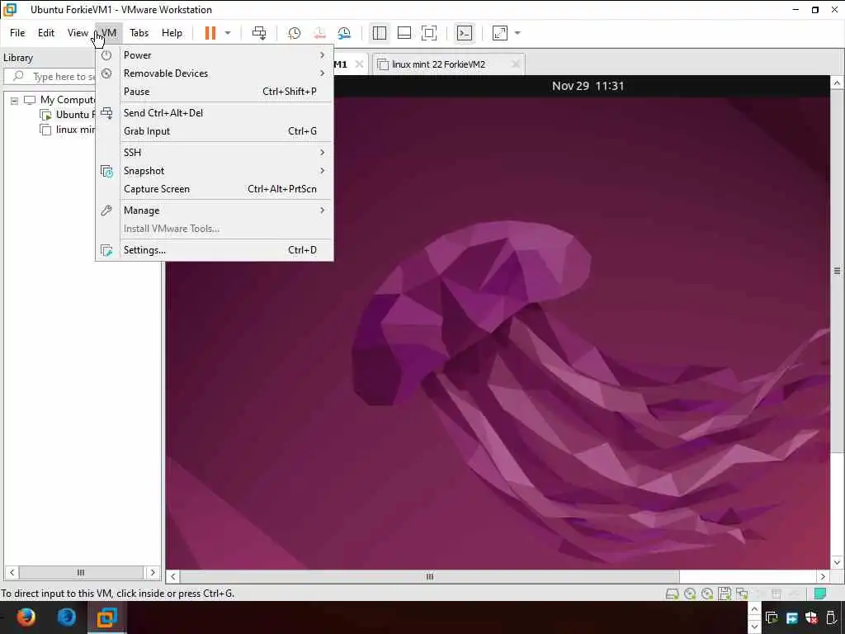Click the stretch guest display icon
Image resolution: width=845 pixels, height=634 pixels.
500,33
